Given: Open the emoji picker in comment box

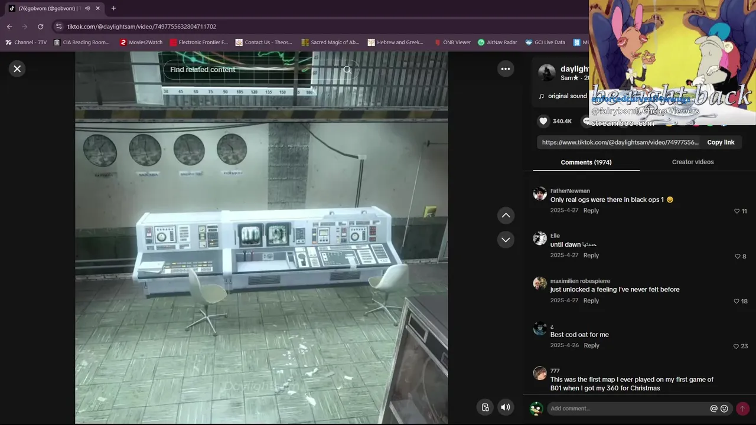Looking at the screenshot, I should tap(724, 408).
